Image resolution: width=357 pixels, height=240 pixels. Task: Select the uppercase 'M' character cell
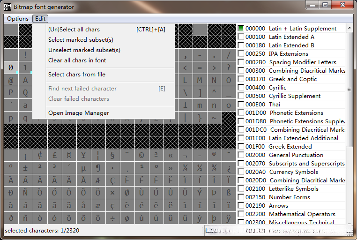[200, 80]
